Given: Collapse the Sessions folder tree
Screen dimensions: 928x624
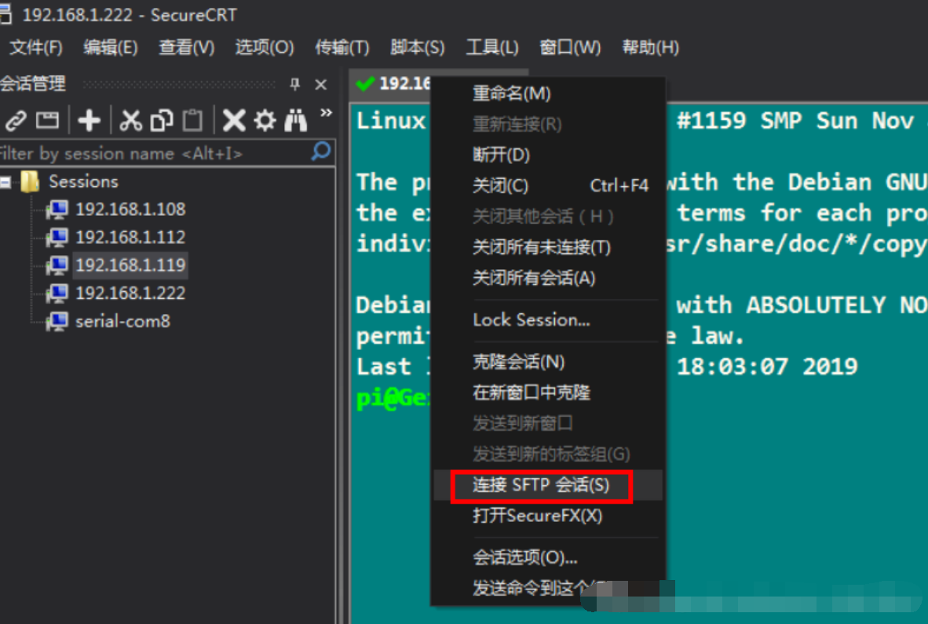Looking at the screenshot, I should (x=6, y=181).
